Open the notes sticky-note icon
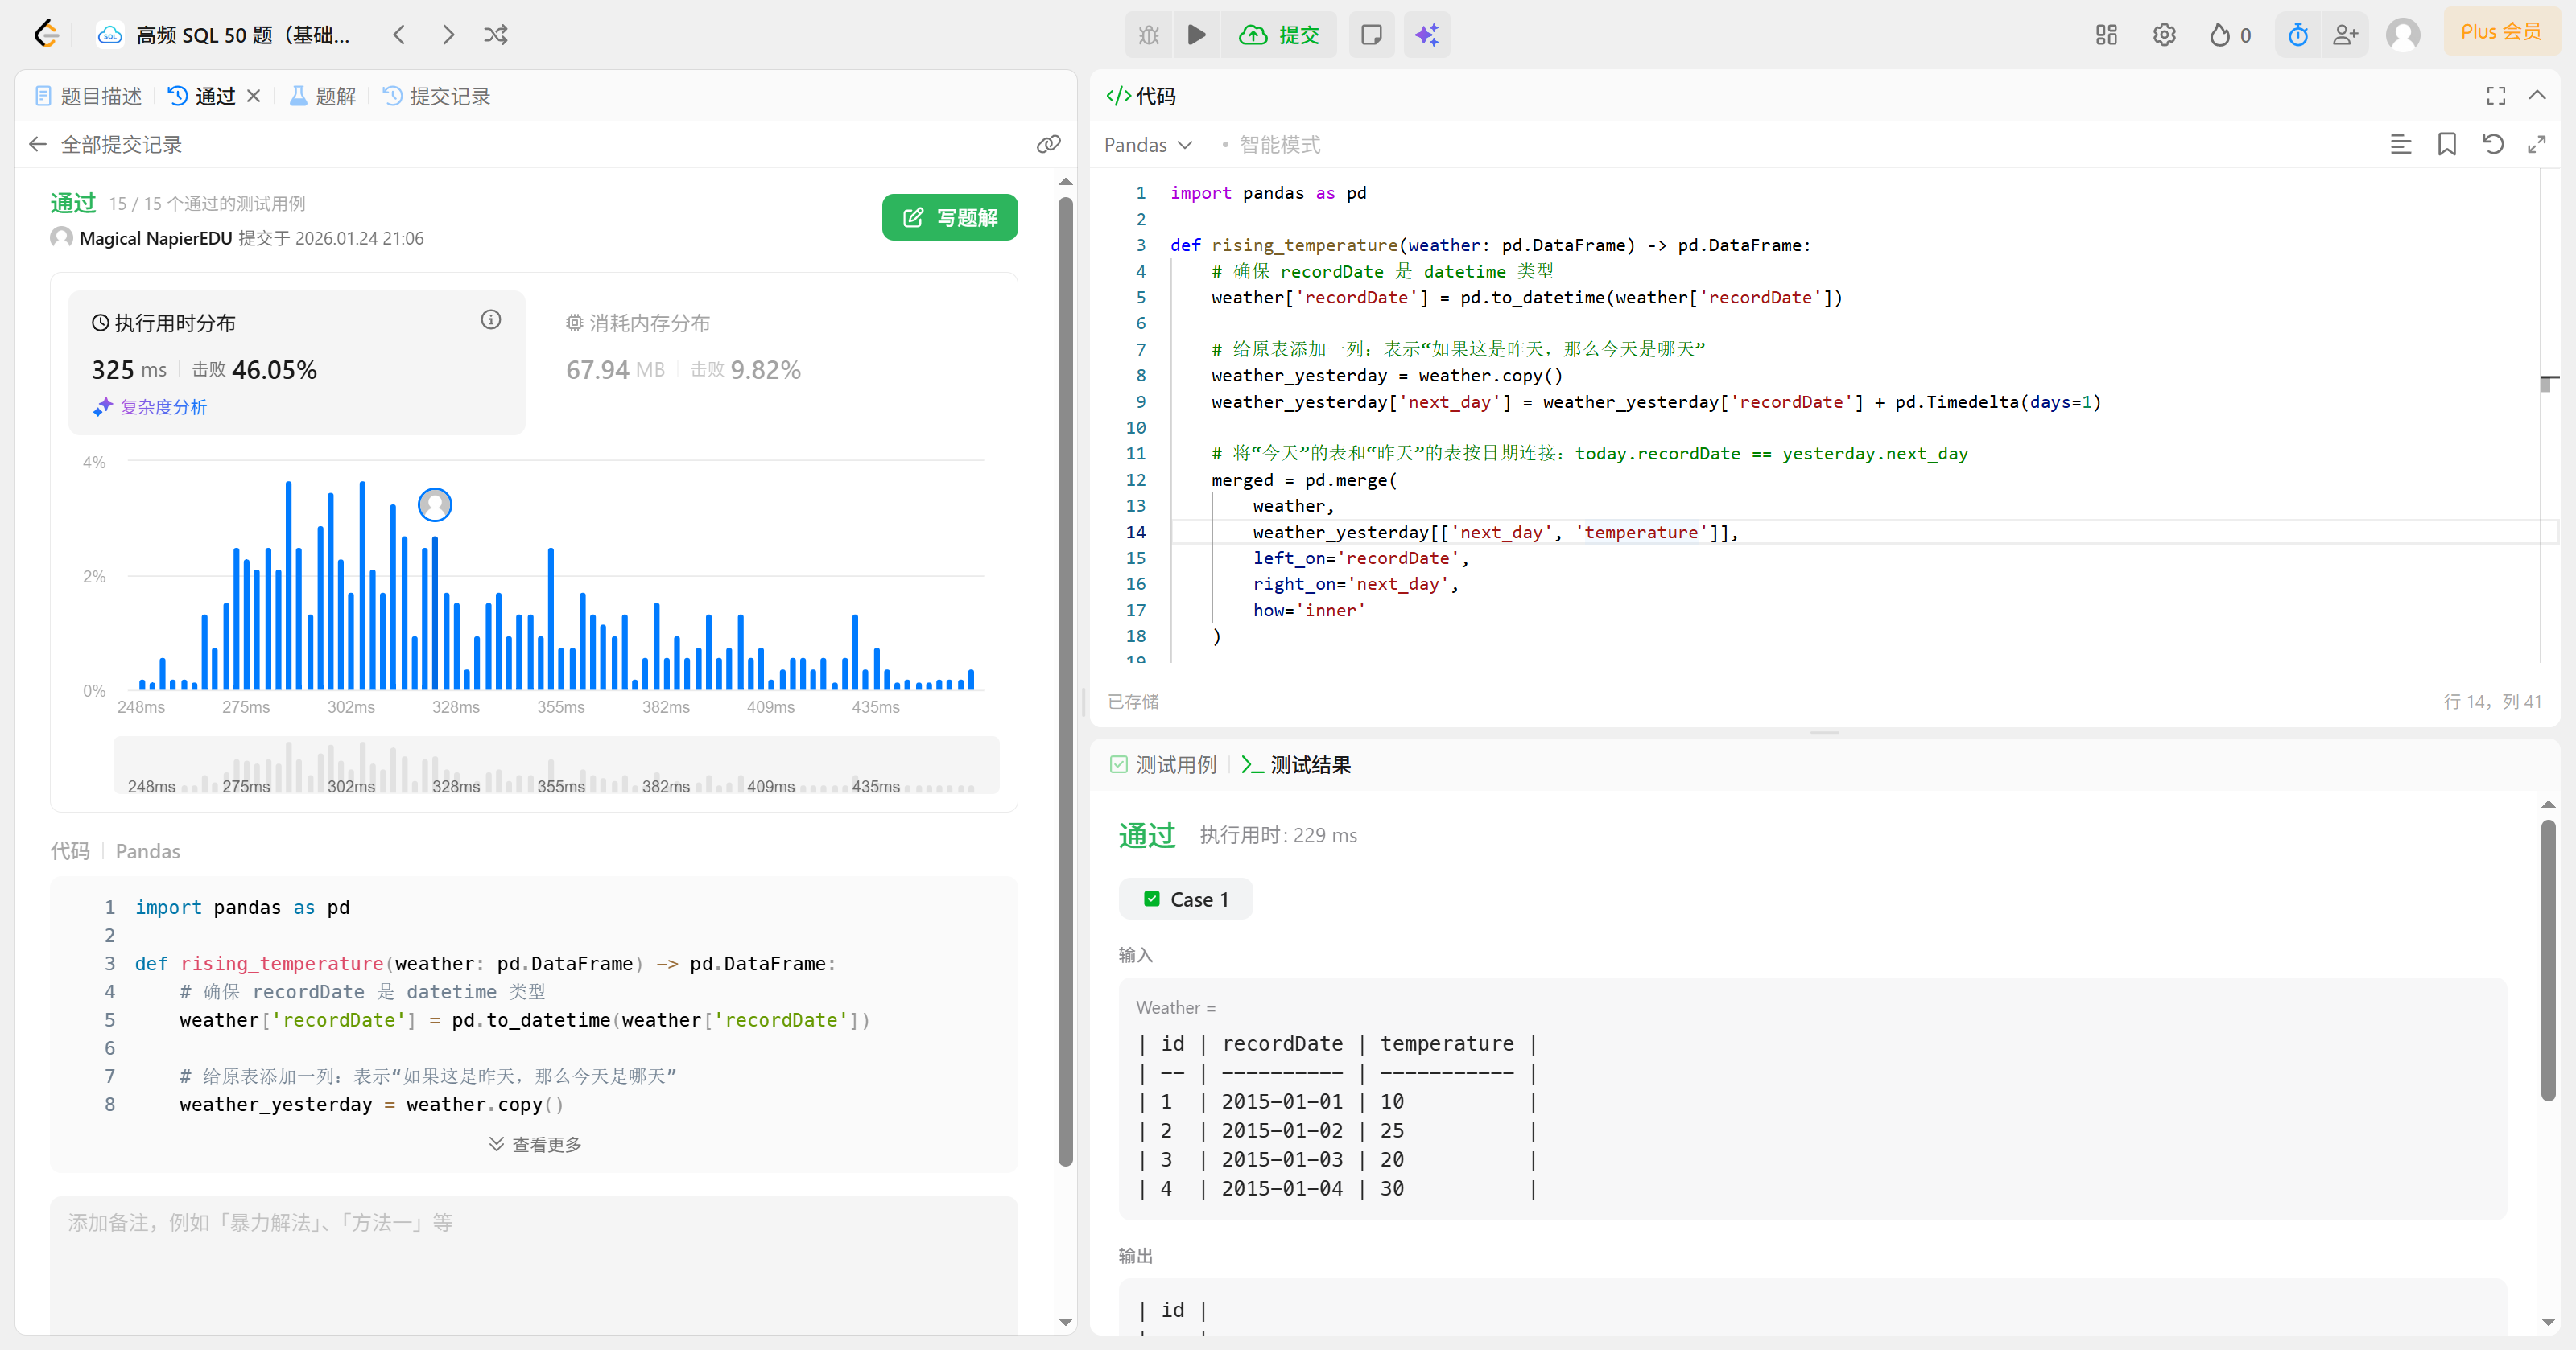 point(1371,35)
